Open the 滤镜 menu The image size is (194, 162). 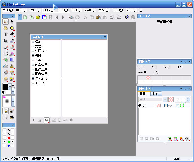point(90,10)
